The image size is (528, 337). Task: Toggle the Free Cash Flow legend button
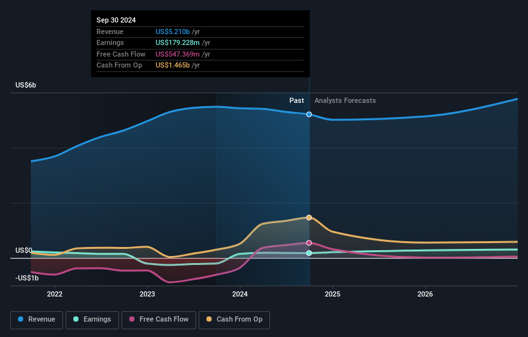[159, 320]
